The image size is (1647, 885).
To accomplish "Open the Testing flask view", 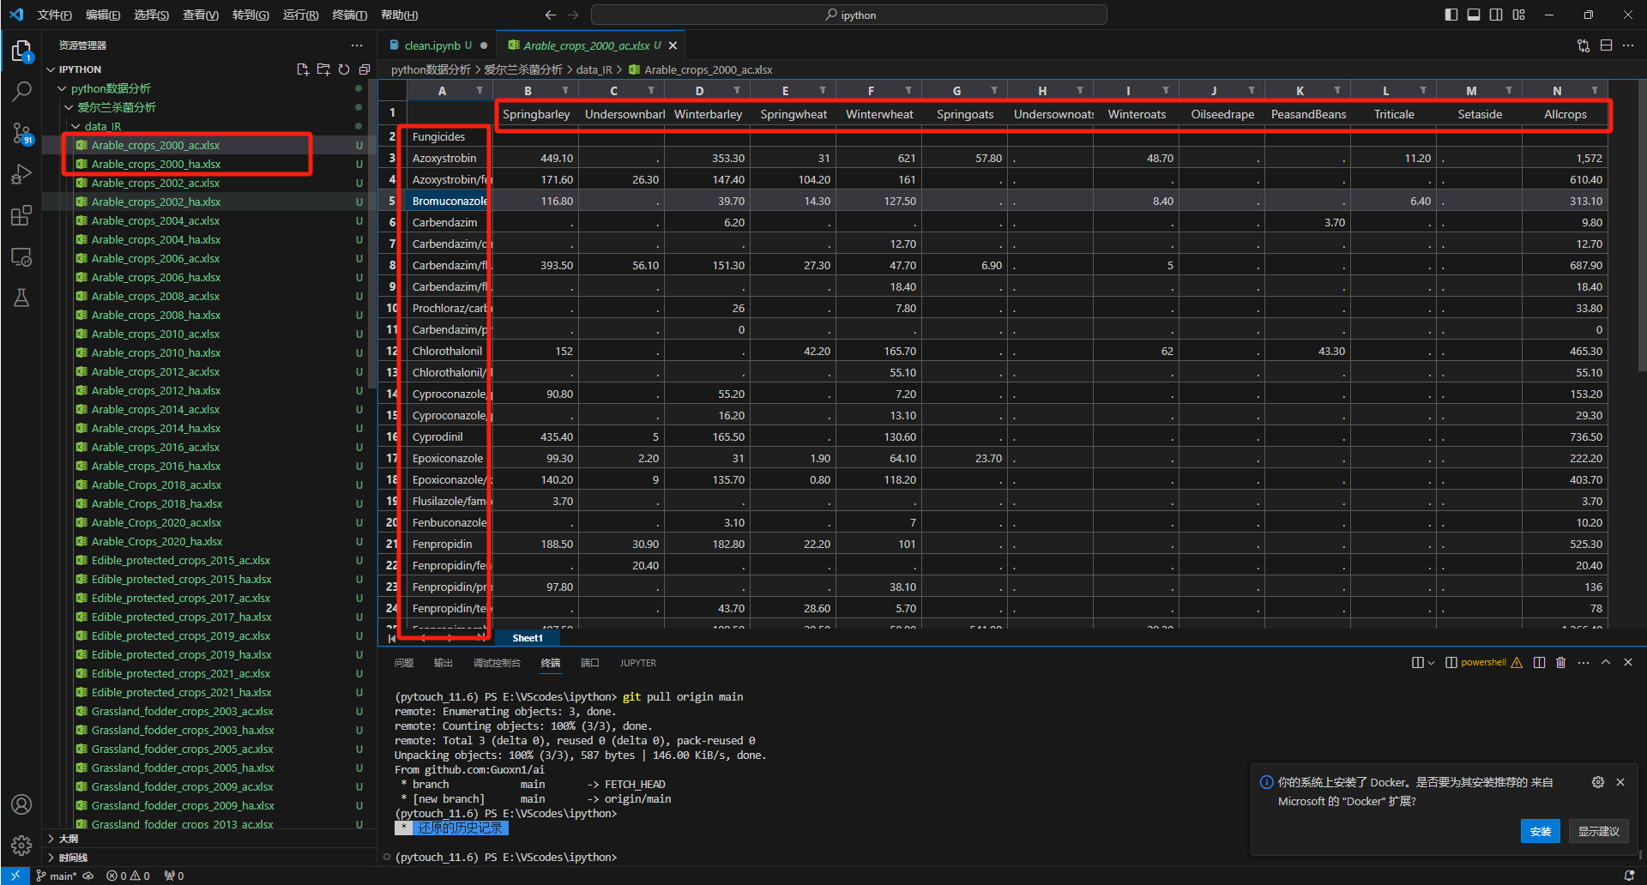I will [x=21, y=298].
